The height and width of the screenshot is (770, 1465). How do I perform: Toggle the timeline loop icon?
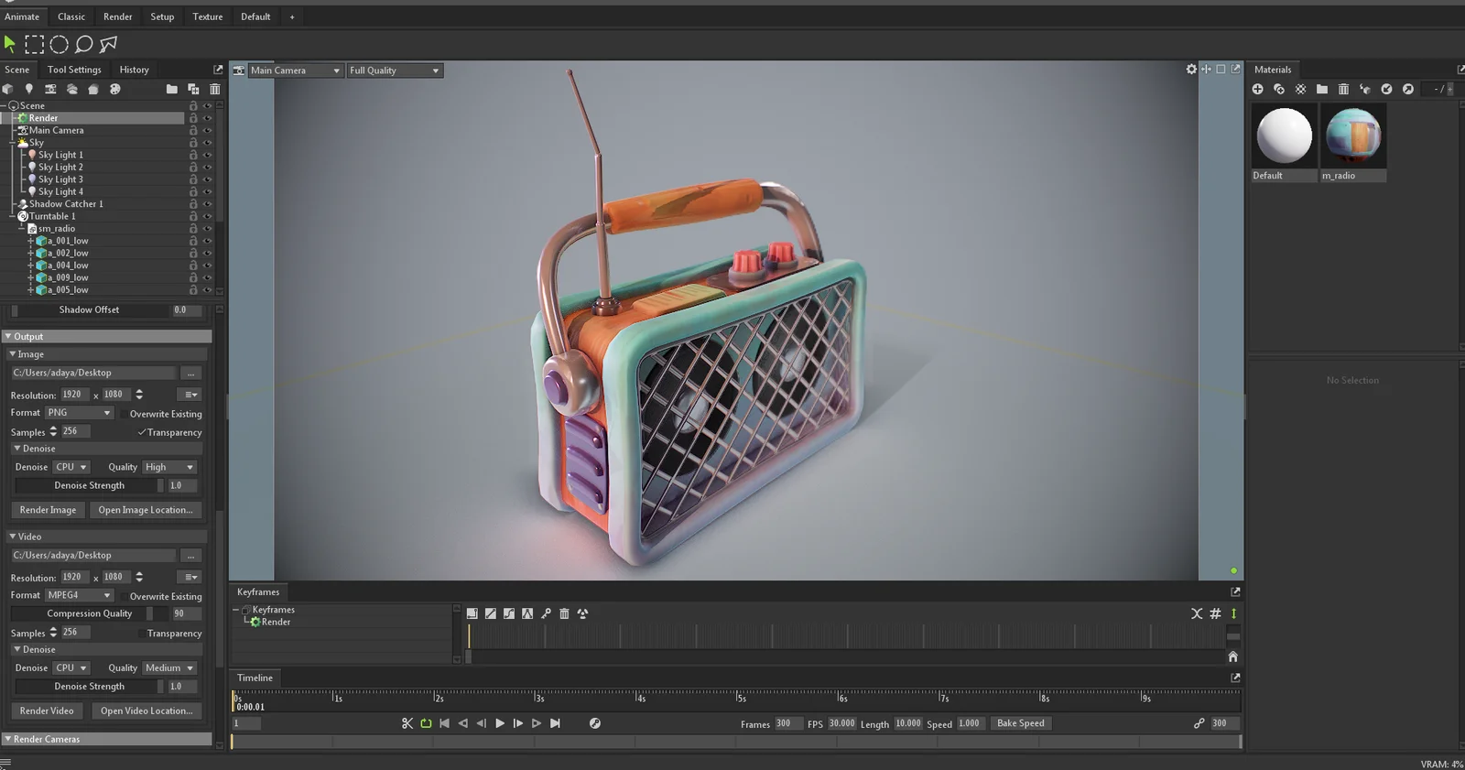click(426, 723)
